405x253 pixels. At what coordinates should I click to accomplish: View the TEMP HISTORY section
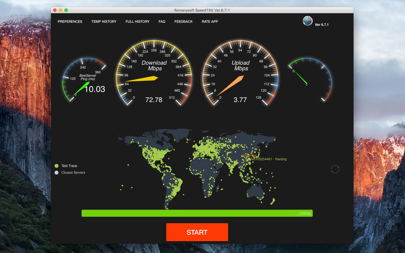104,21
